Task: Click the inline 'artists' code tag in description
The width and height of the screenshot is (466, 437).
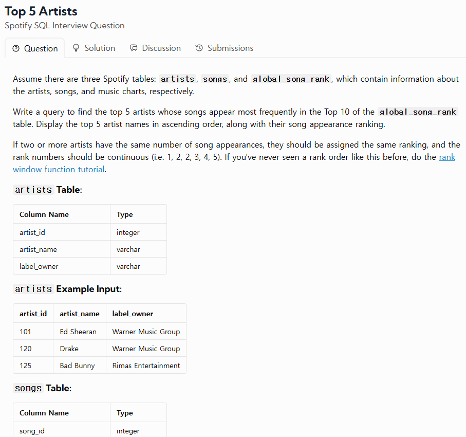Action: coord(177,79)
